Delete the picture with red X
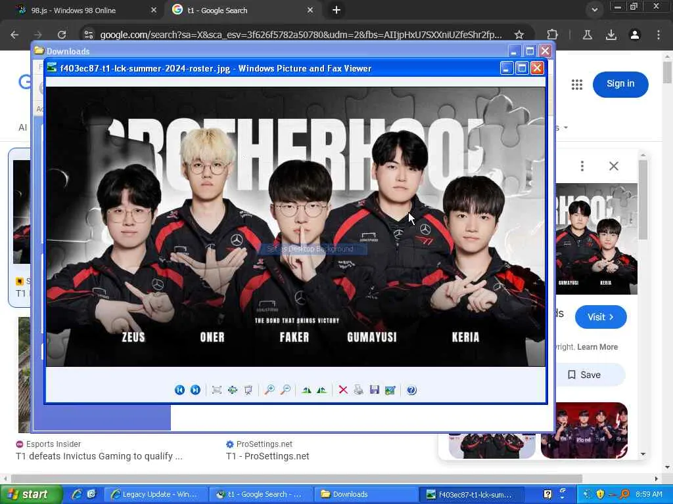The height and width of the screenshot is (504, 673). tap(343, 390)
